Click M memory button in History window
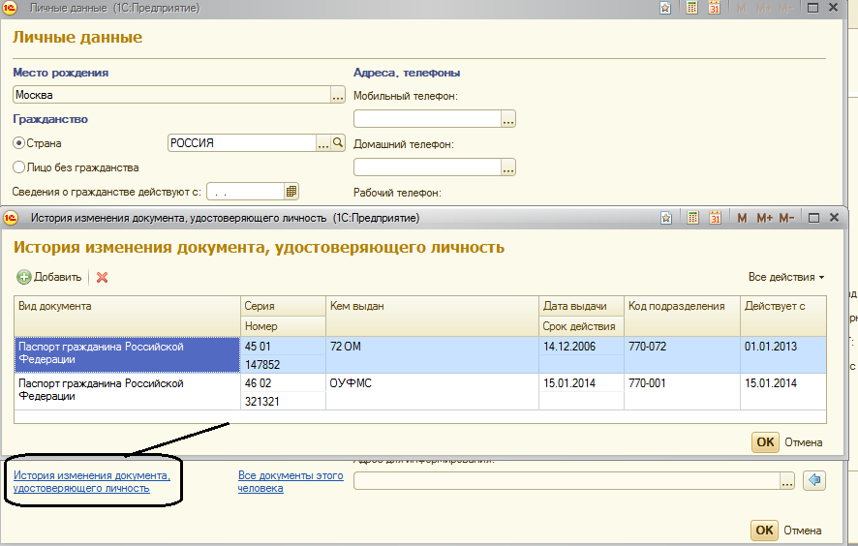The height and width of the screenshot is (546, 858). coord(742,218)
